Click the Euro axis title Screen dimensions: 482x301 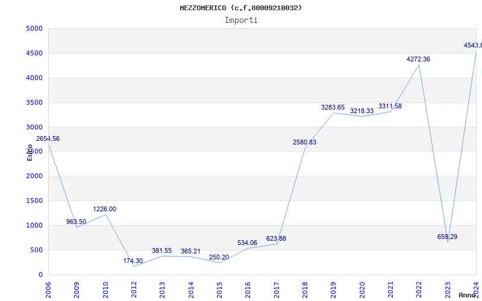click(x=30, y=152)
